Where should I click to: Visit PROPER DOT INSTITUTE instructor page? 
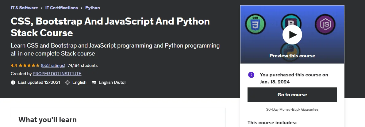(x=57, y=74)
